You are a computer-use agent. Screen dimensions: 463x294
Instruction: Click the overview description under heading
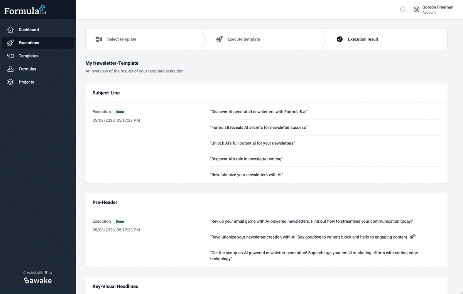[135, 71]
